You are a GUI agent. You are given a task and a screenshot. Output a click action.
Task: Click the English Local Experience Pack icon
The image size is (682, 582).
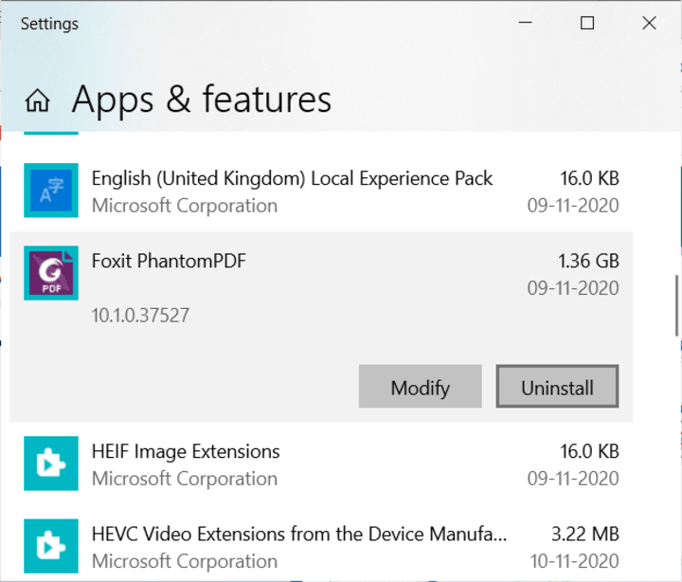click(51, 191)
